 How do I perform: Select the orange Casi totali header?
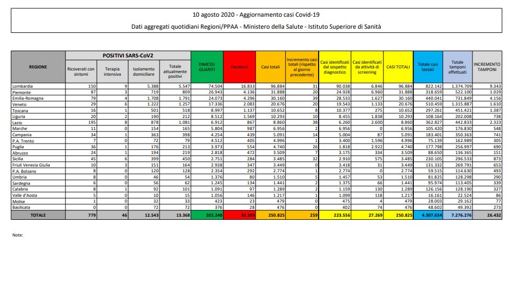pyautogui.click(x=270, y=67)
